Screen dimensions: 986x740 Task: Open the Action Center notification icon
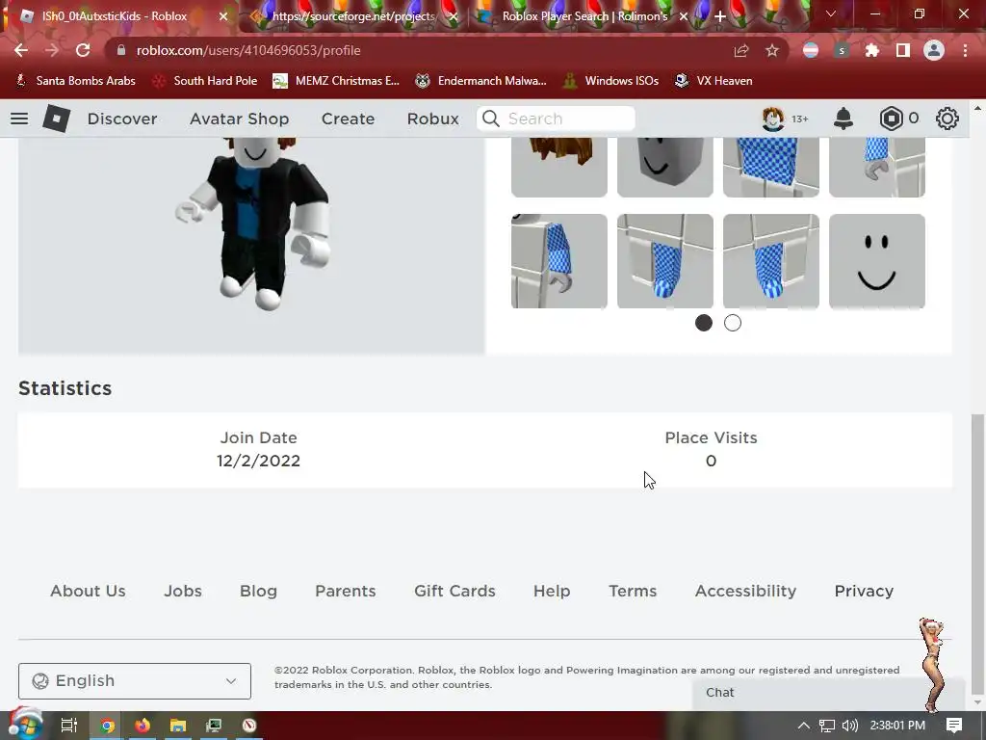click(954, 726)
